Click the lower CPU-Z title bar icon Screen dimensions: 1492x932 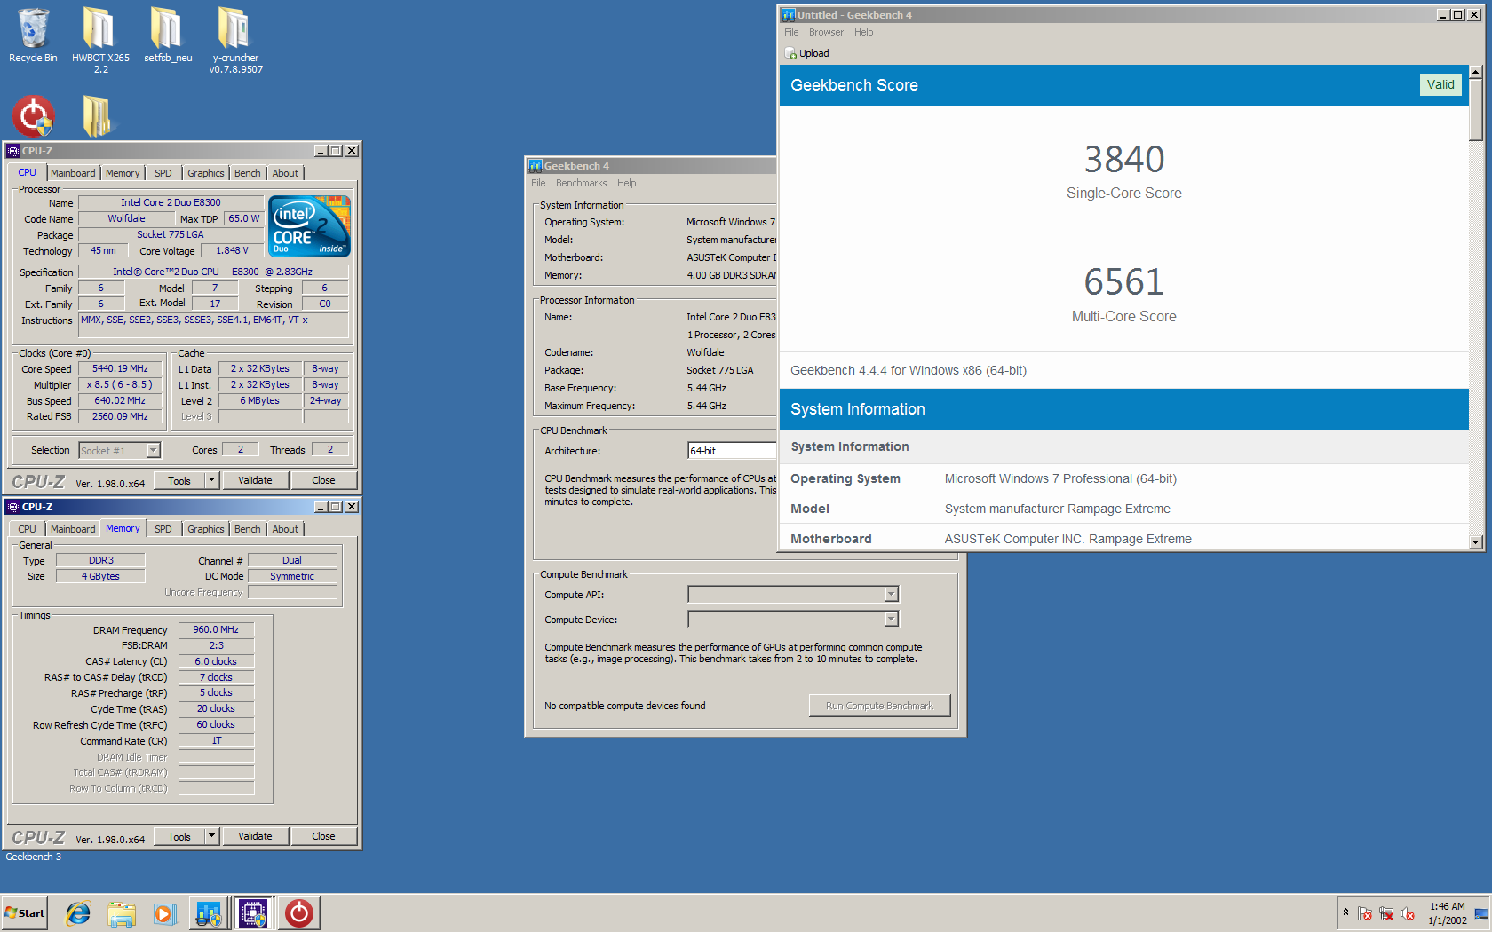point(13,507)
